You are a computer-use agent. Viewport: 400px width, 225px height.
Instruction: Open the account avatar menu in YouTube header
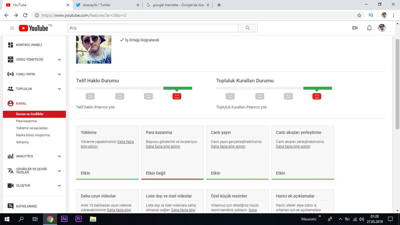point(382,28)
